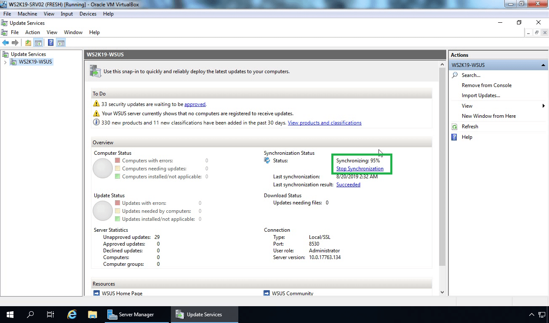Click the scrollbar up arrow in center pane
Viewport: 549px width, 323px height.
(x=442, y=64)
